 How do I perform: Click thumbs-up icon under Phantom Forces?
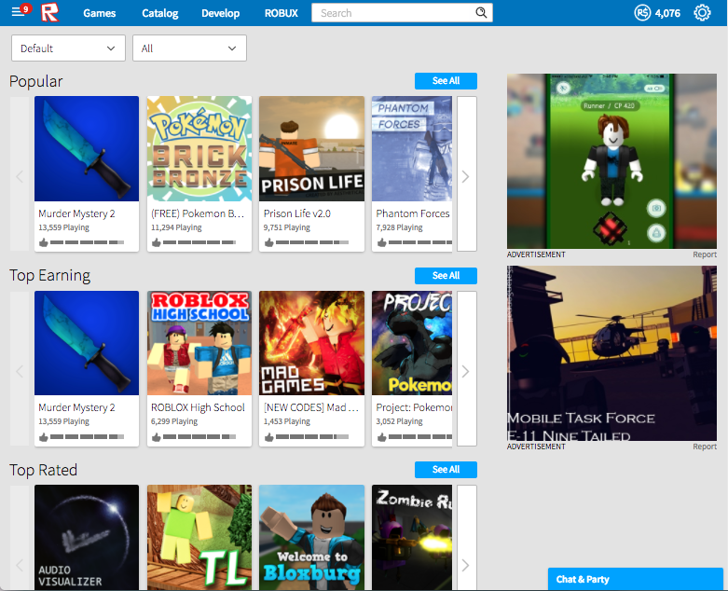(x=381, y=242)
